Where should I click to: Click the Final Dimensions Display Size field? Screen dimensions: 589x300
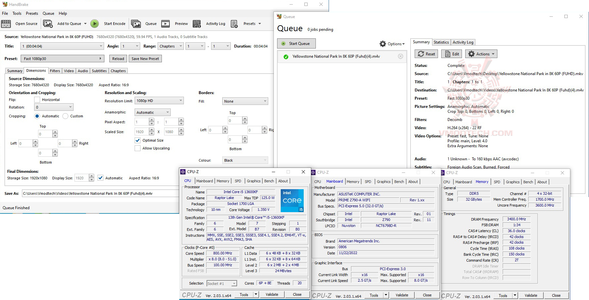point(82,178)
